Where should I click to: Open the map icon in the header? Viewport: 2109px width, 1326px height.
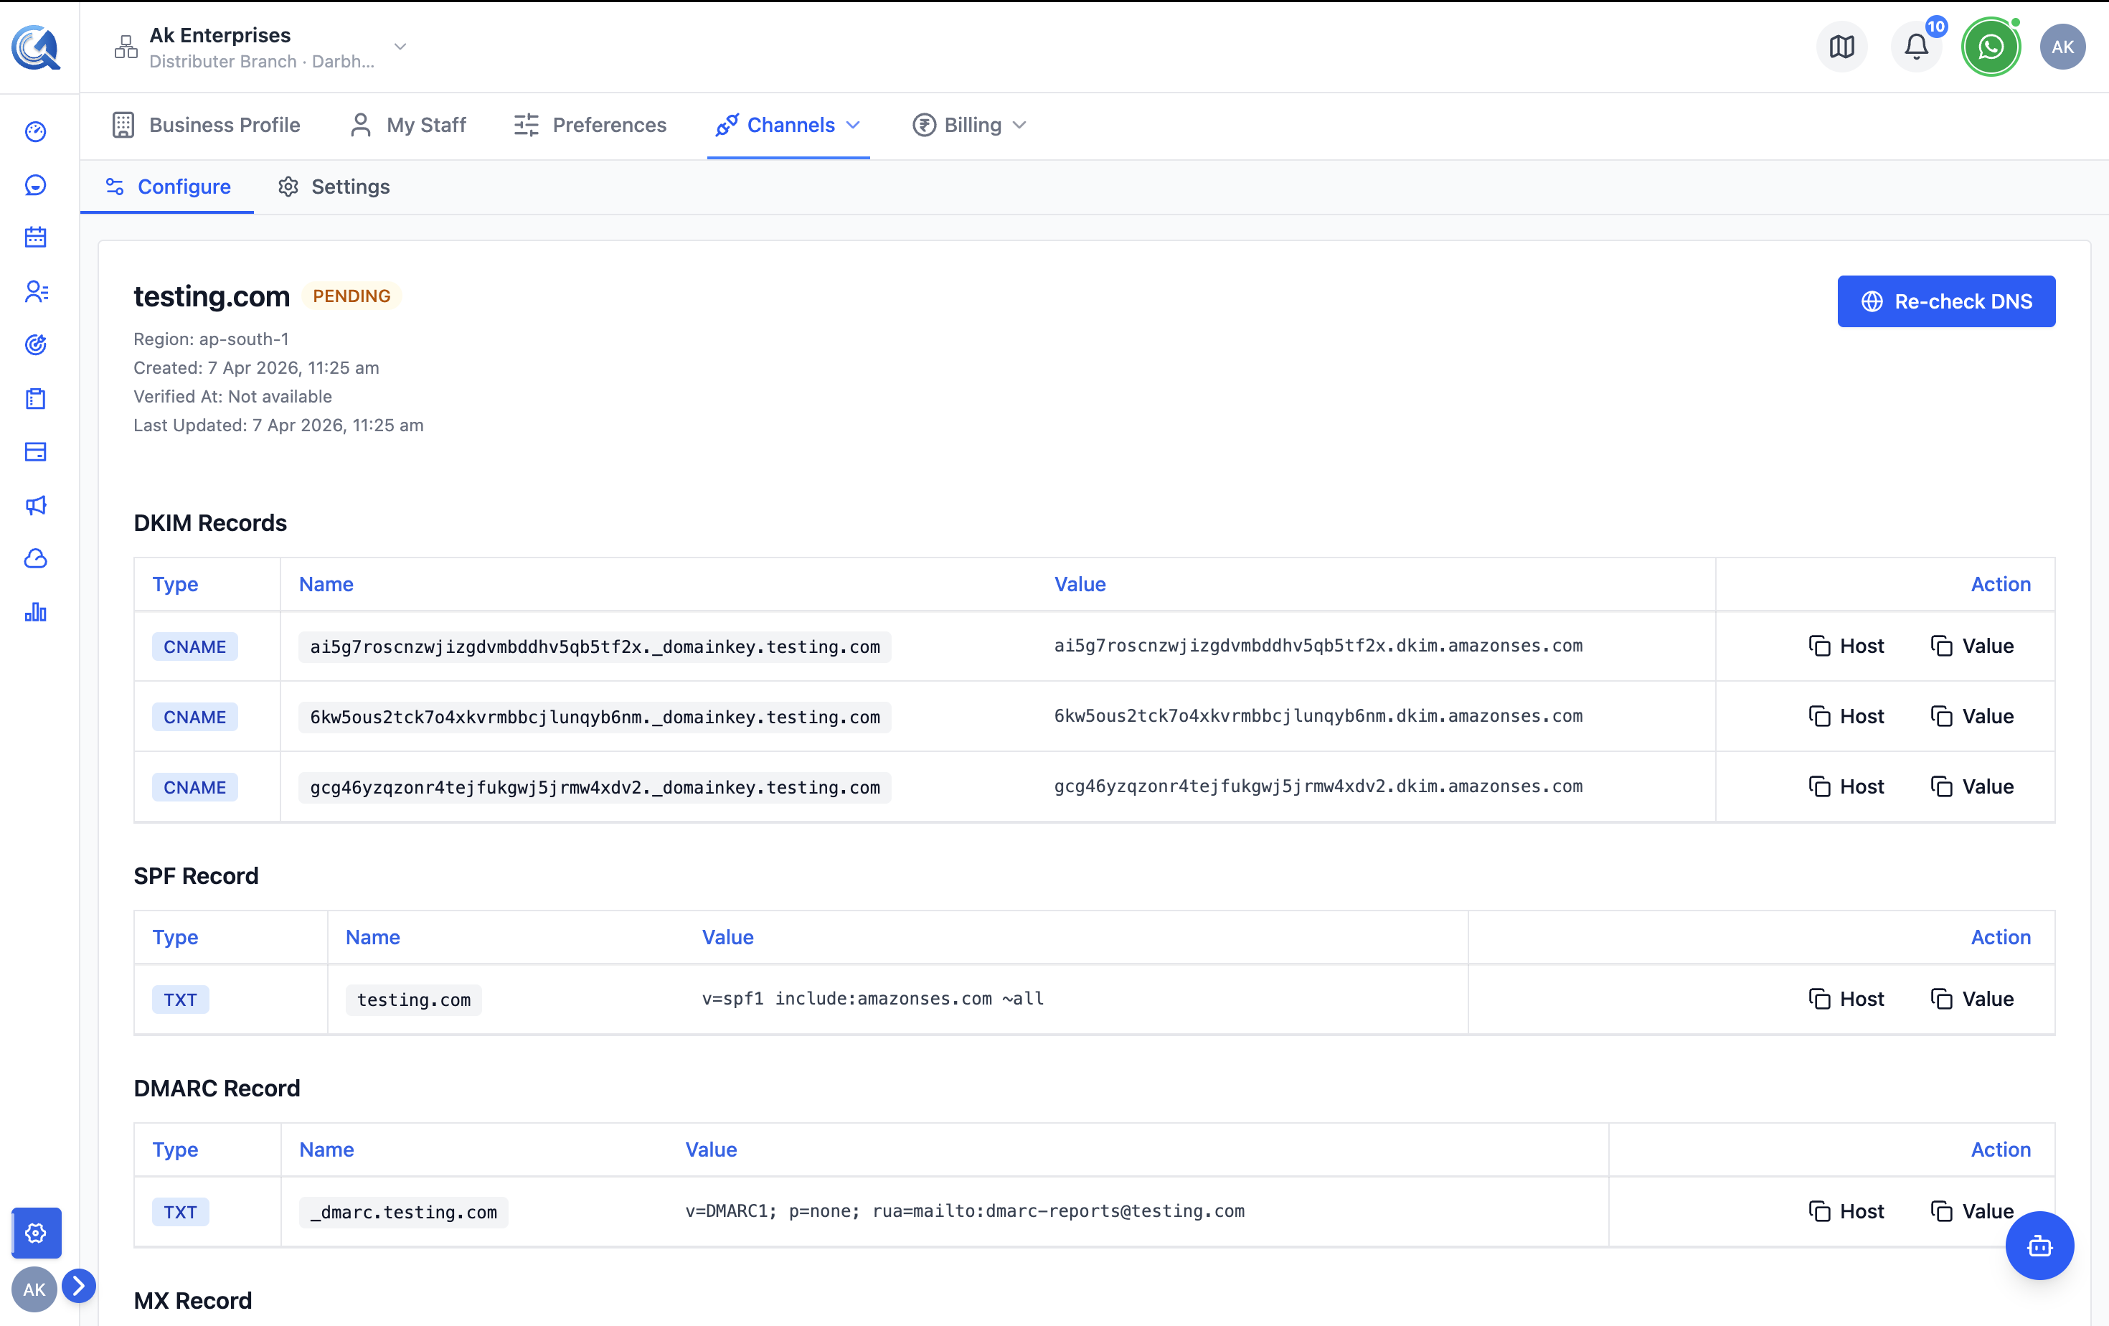[x=1842, y=47]
